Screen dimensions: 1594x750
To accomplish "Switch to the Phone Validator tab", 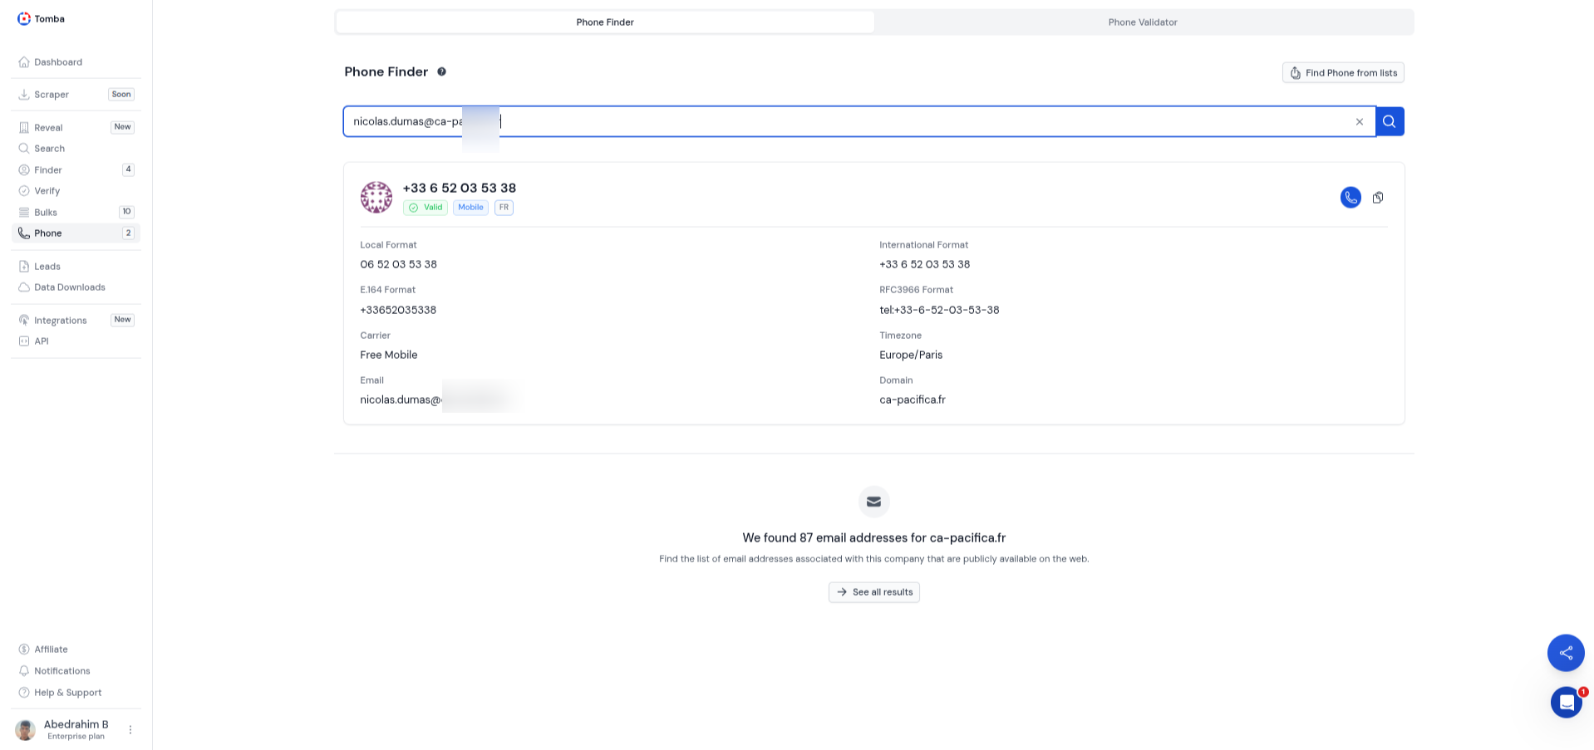I will point(1142,22).
